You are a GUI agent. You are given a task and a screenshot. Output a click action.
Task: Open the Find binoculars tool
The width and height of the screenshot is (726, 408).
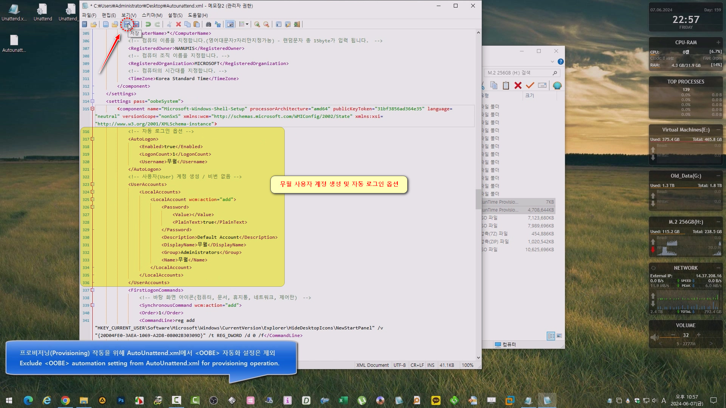[208, 25]
